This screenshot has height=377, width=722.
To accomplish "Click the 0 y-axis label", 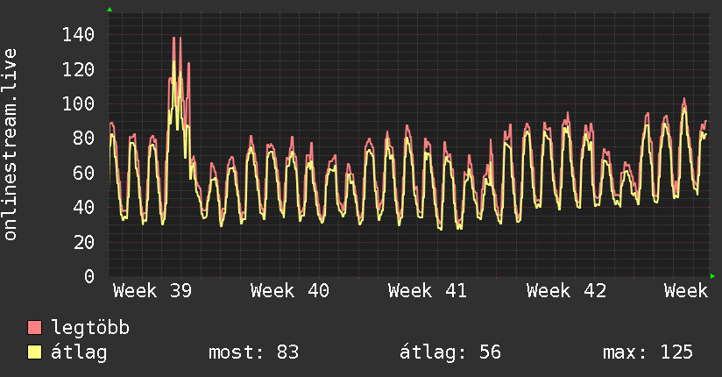I will pyautogui.click(x=89, y=276).
